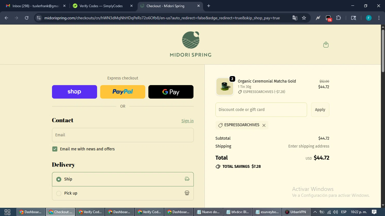Click the vertical page scrollbar thumb

coord(383,51)
